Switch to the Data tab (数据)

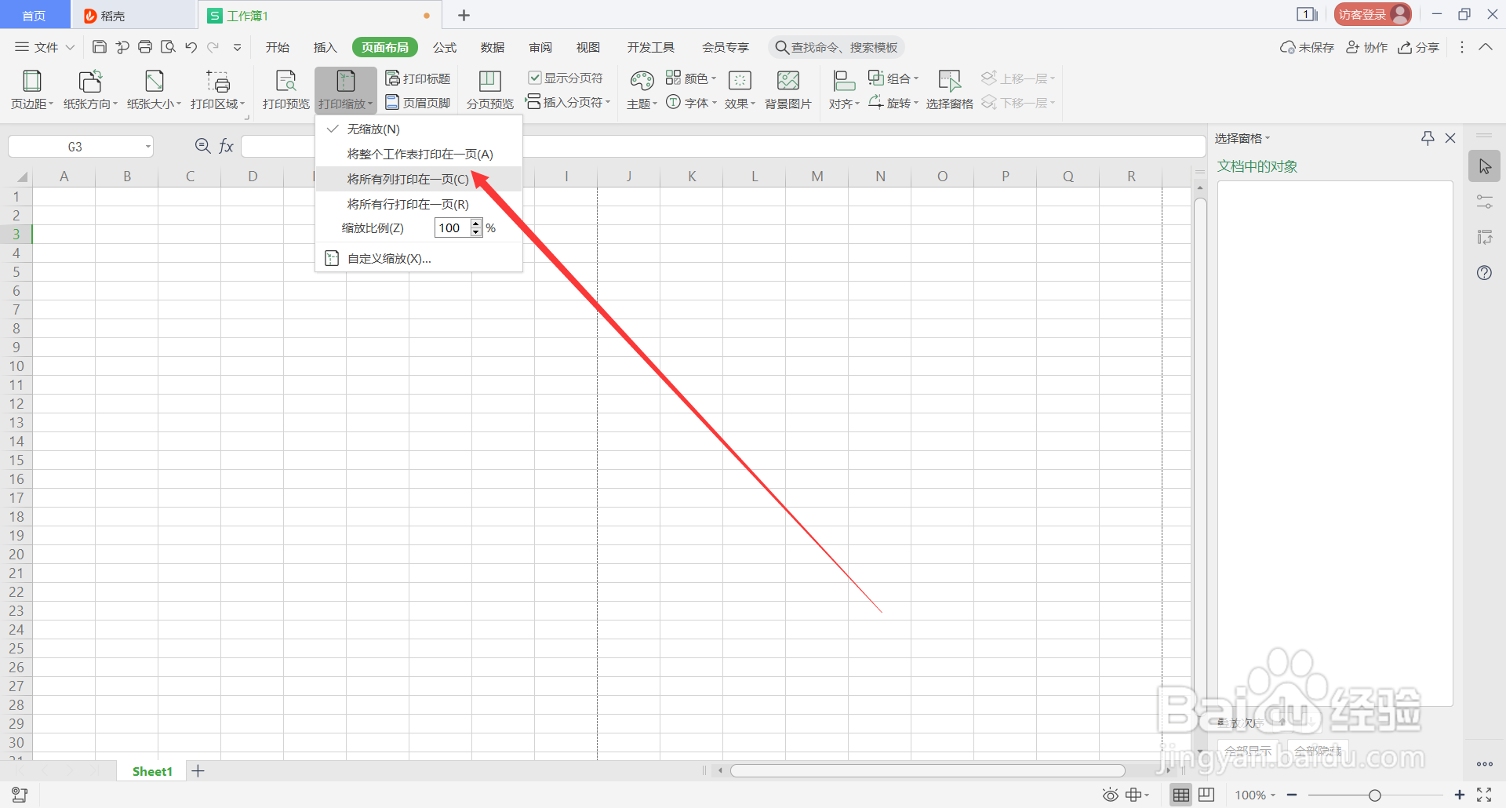tap(493, 47)
